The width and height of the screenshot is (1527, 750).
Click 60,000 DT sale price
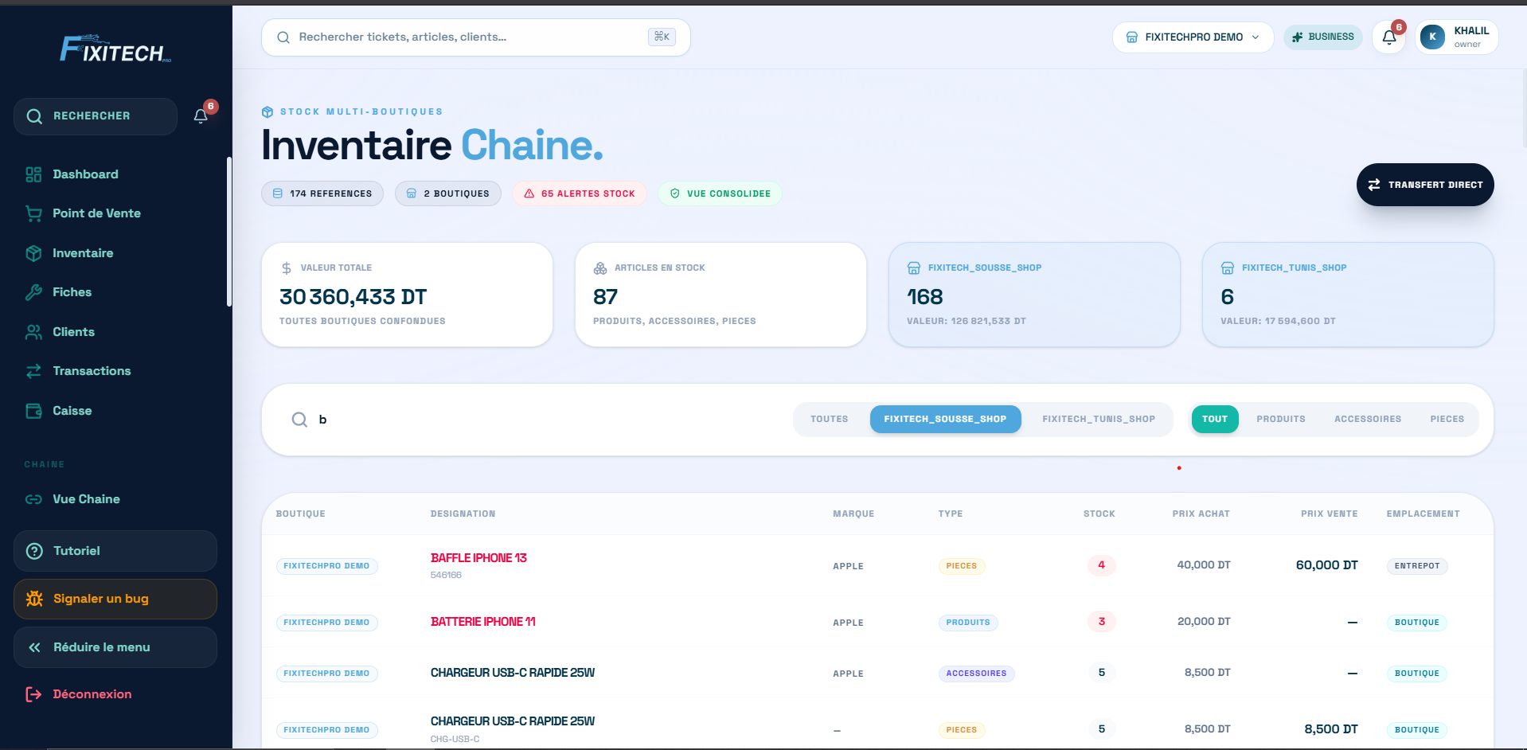tap(1327, 565)
